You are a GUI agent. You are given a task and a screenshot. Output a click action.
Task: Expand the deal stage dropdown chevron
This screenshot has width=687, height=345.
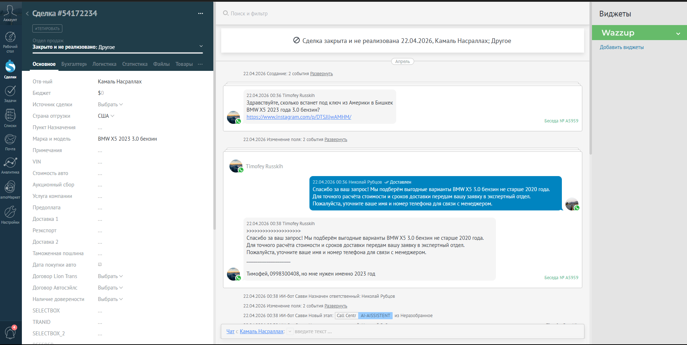coord(201,46)
